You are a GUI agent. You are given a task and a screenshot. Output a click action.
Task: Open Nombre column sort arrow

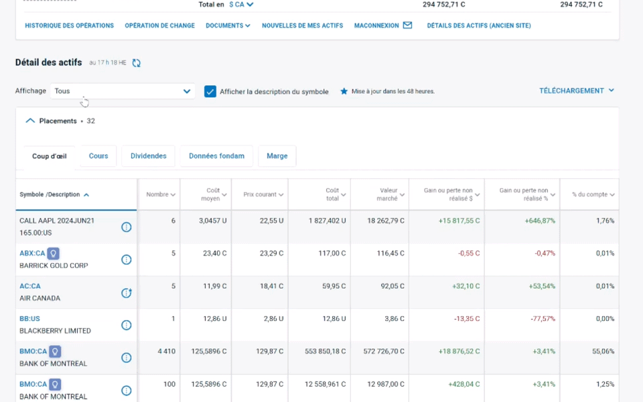[x=173, y=195]
